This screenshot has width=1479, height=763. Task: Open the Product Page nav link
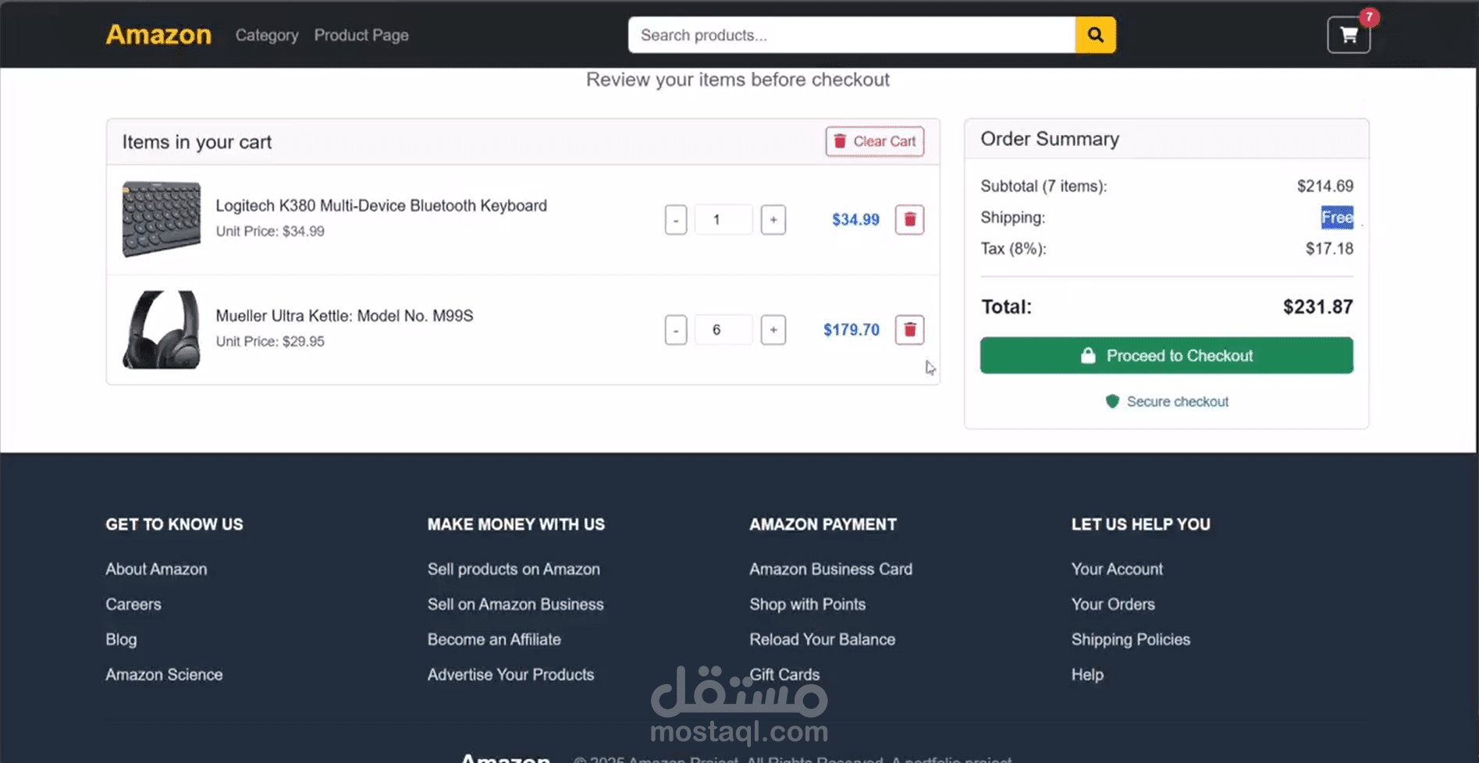coord(361,35)
